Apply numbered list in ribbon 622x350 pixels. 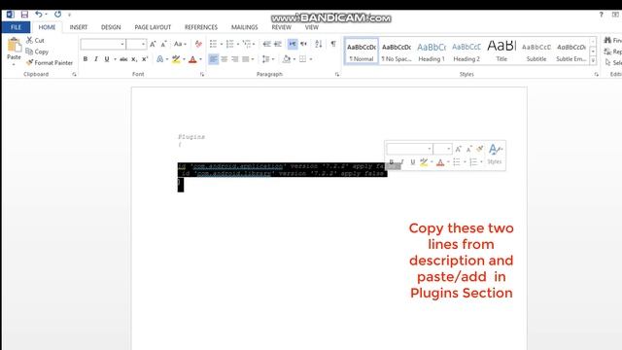pyautogui.click(x=230, y=44)
